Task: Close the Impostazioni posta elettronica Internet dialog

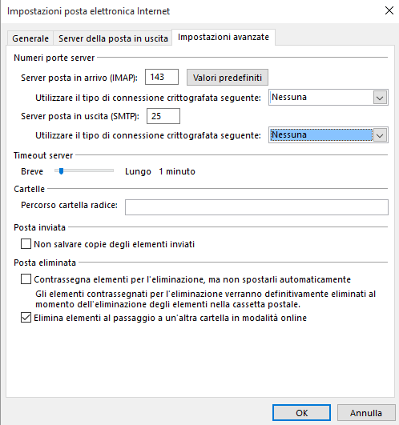Action: 389,11
